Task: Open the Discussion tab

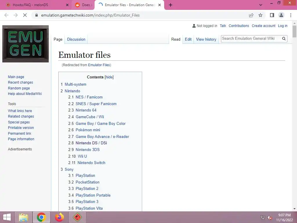Action: click(x=76, y=39)
